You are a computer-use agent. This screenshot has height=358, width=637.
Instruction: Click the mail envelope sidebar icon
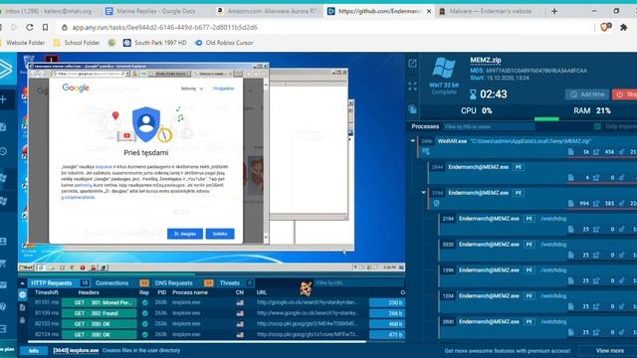click(3, 285)
